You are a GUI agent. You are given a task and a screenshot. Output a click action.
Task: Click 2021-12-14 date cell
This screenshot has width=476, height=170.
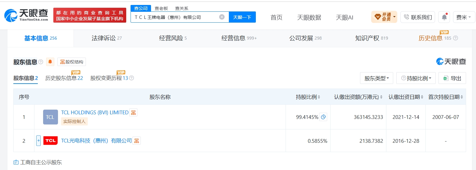(406, 117)
